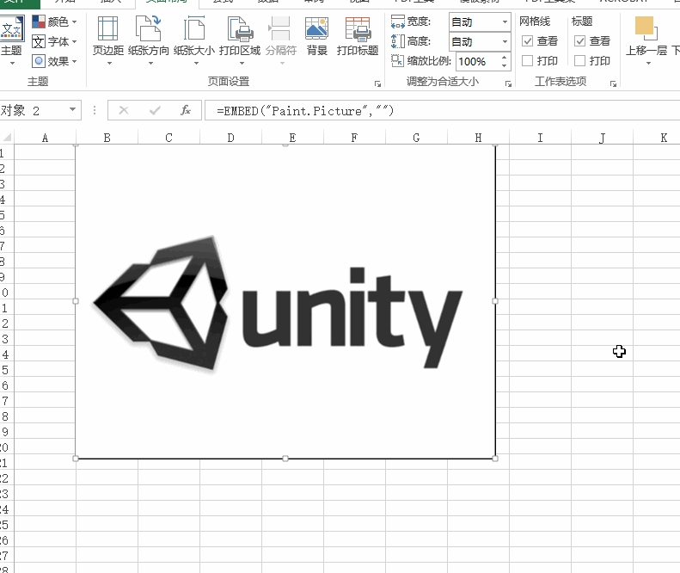Select column K header

[657, 138]
